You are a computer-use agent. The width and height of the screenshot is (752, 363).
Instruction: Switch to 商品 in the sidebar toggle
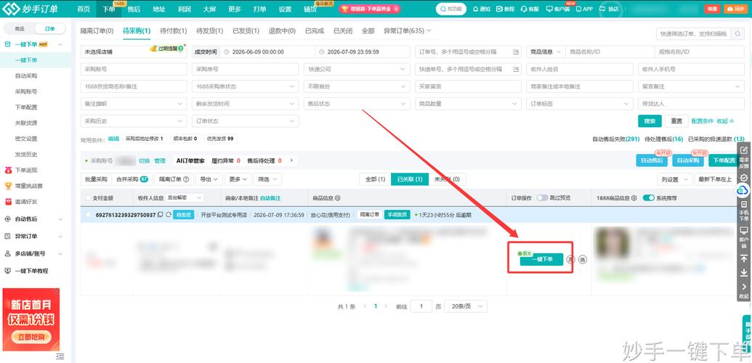coord(20,29)
